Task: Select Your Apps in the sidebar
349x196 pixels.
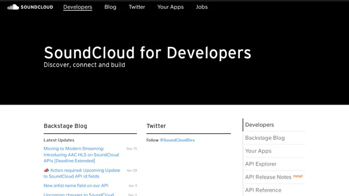Action: [x=258, y=151]
